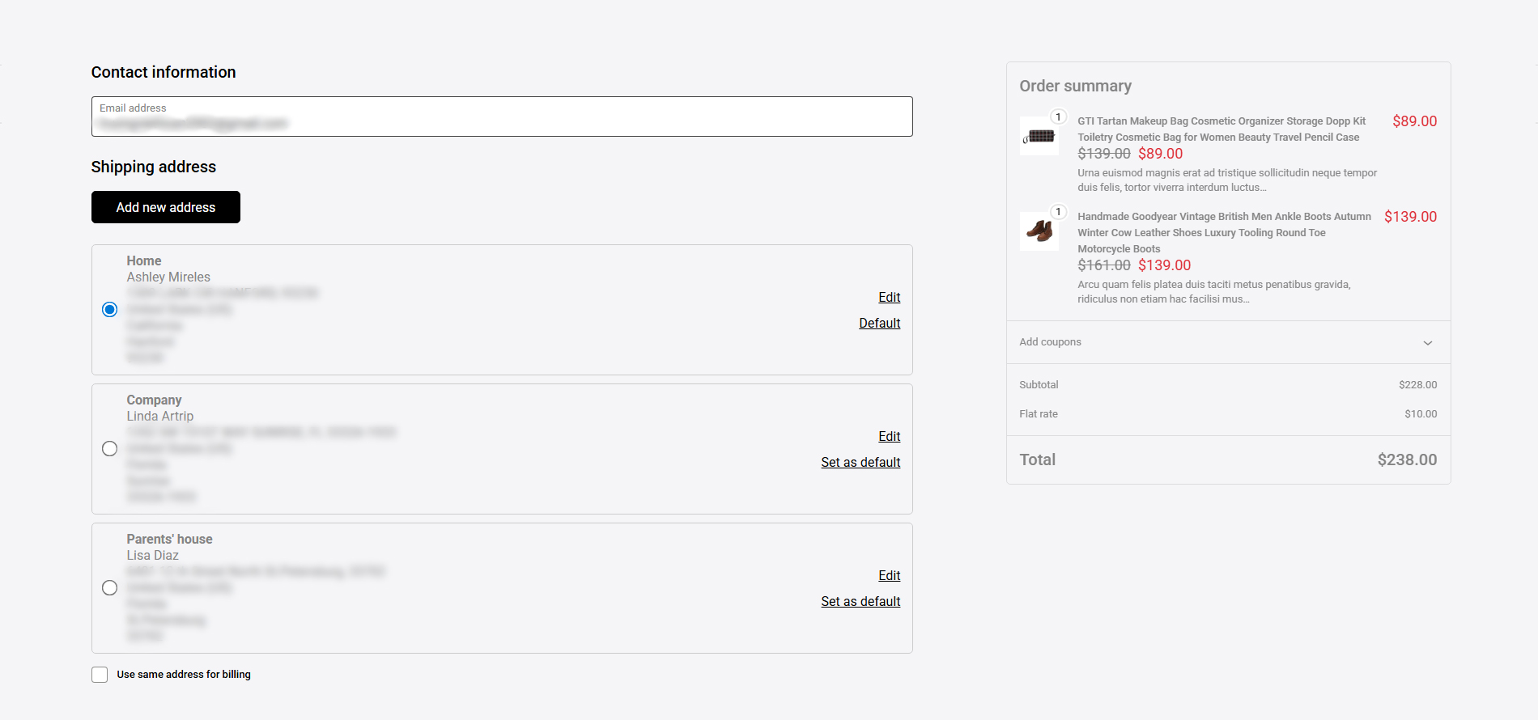Select the Company address radio button

110,449
